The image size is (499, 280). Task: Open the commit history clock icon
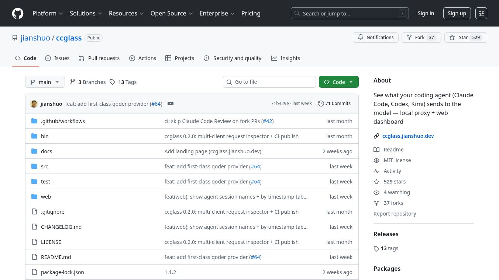[x=321, y=104]
